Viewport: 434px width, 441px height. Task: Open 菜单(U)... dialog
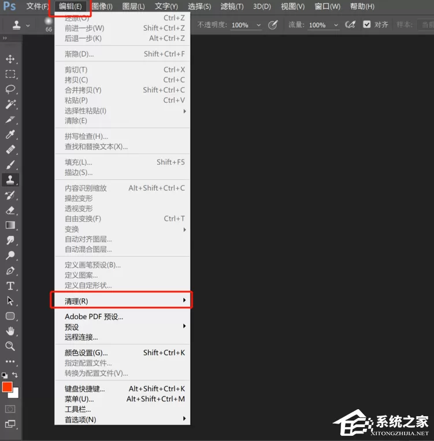(123, 399)
